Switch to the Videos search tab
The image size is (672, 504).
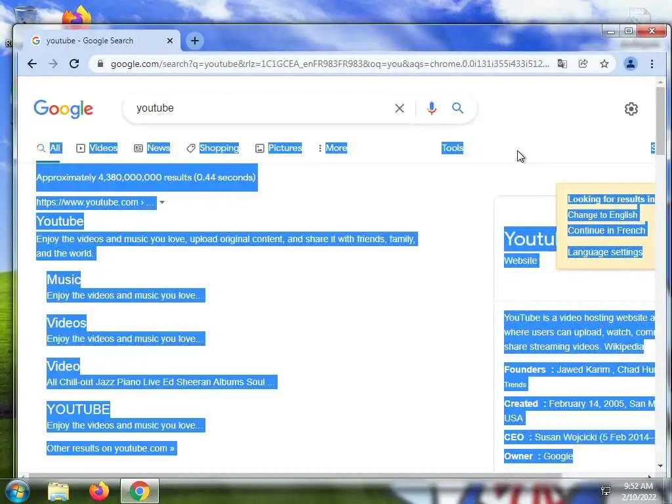[x=97, y=148]
